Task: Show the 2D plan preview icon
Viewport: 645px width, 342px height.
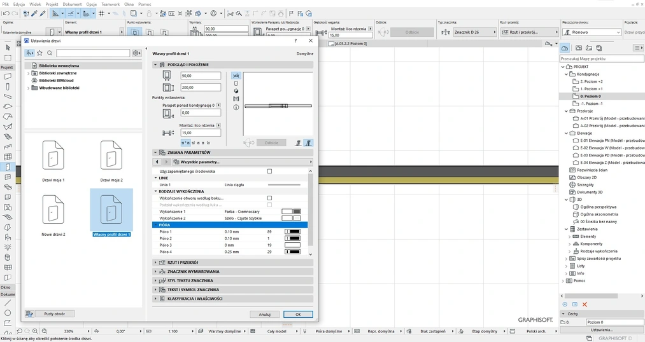Action: pyautogui.click(x=236, y=76)
